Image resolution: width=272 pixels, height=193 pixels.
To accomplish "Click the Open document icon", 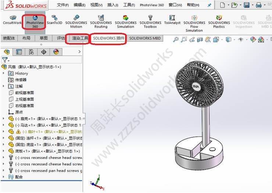I will point(235,5).
